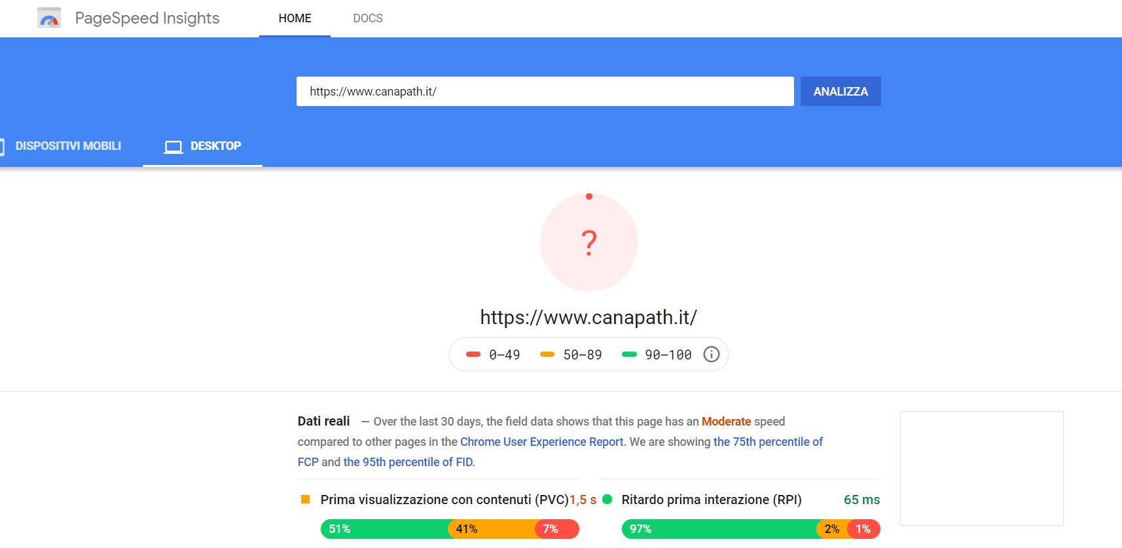Click the 1% red RPI bar segment

pos(863,529)
